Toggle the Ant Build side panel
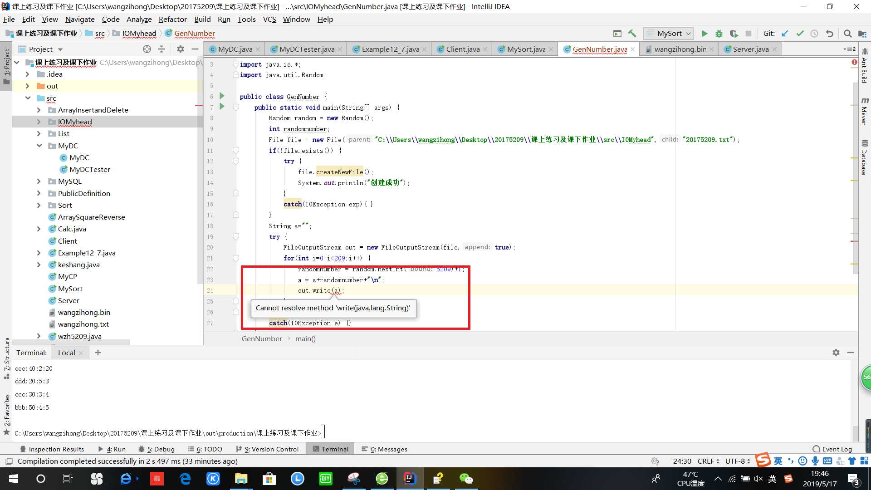 pos(864,66)
